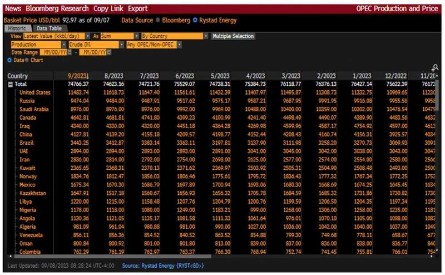Image resolution: width=445 pixels, height=275 pixels.
Task: Select Bloomberg as data source
Action: coord(158,20)
